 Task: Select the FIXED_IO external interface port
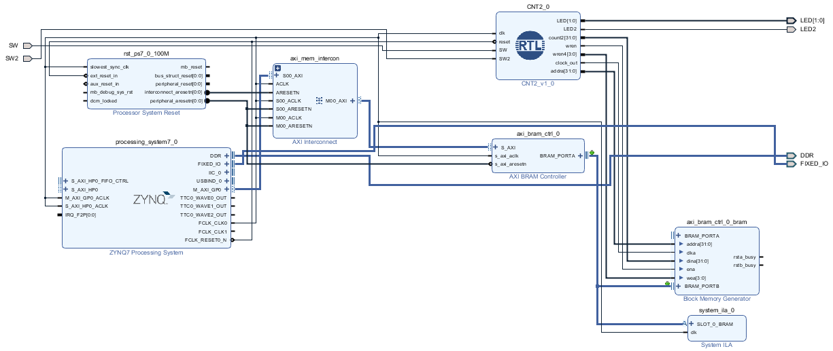point(791,164)
